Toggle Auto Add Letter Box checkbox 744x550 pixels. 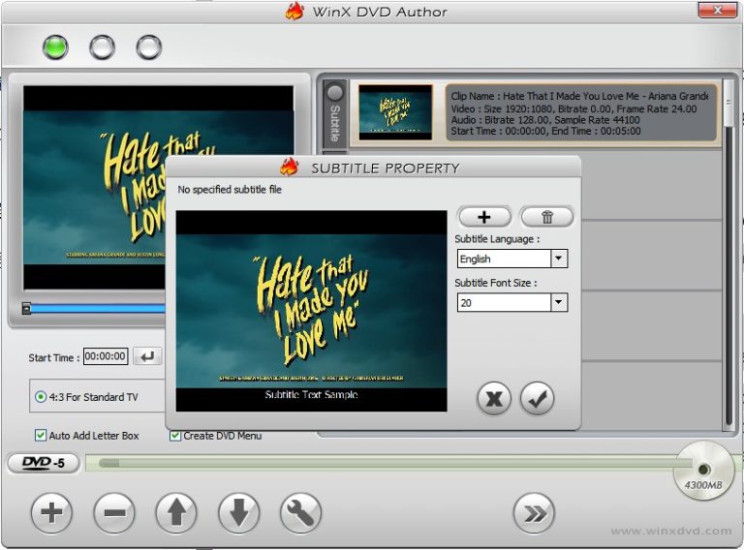coord(41,436)
